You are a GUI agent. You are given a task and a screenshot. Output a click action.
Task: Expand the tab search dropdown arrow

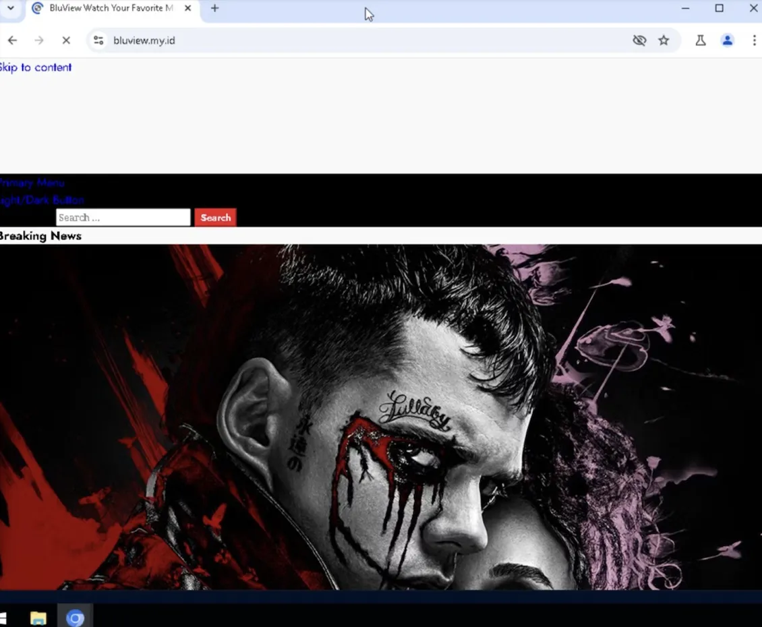tap(11, 8)
